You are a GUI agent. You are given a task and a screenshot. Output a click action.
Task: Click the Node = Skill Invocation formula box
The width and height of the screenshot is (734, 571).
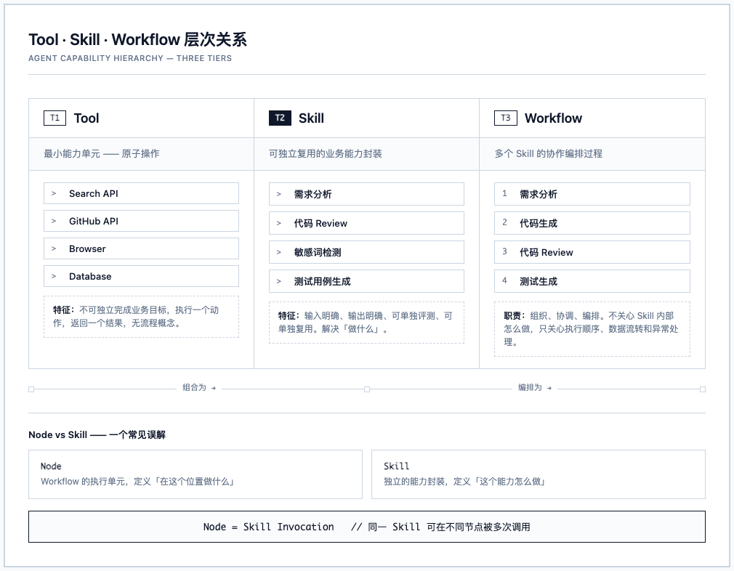pyautogui.click(x=367, y=527)
